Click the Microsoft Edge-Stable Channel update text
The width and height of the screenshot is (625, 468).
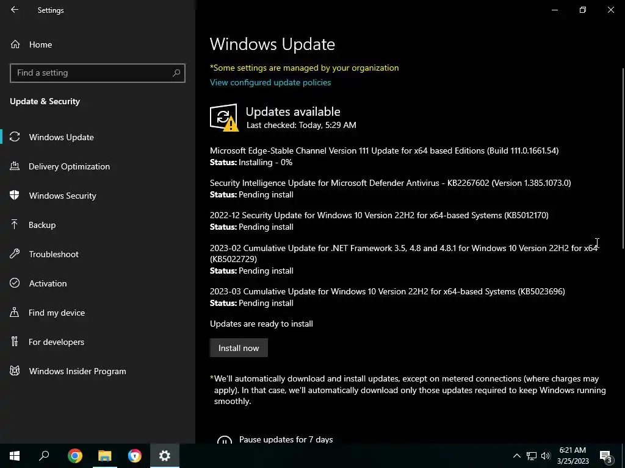pyautogui.click(x=385, y=151)
